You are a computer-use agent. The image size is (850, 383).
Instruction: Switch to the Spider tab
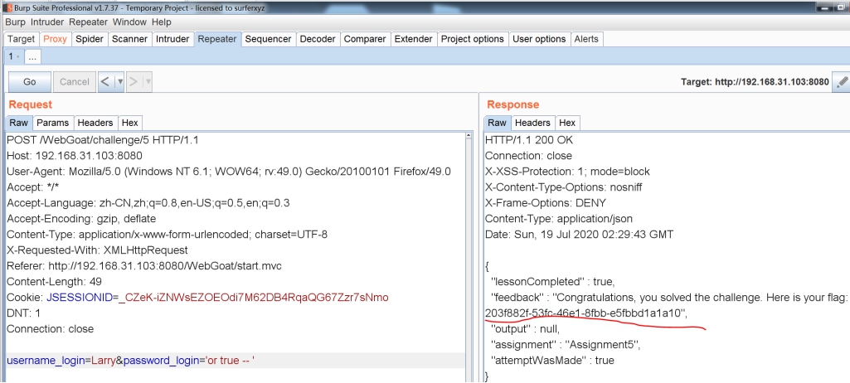[90, 39]
